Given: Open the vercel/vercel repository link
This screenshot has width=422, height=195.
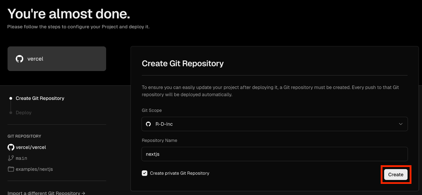Looking at the screenshot, I should pos(31,147).
